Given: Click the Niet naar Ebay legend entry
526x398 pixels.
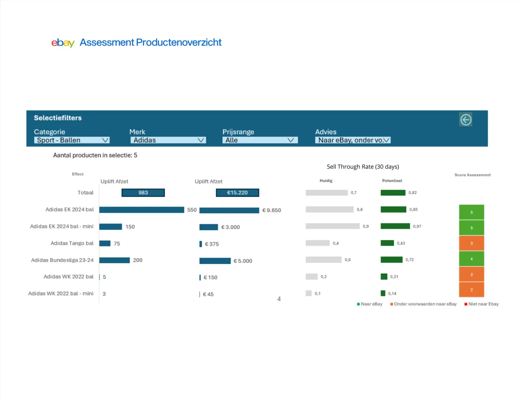Looking at the screenshot, I should click(x=481, y=304).
